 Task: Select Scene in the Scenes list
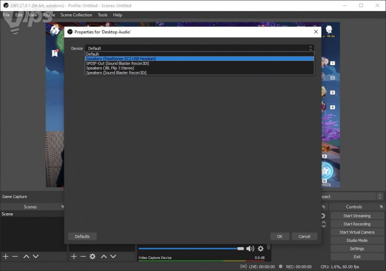[32, 214]
